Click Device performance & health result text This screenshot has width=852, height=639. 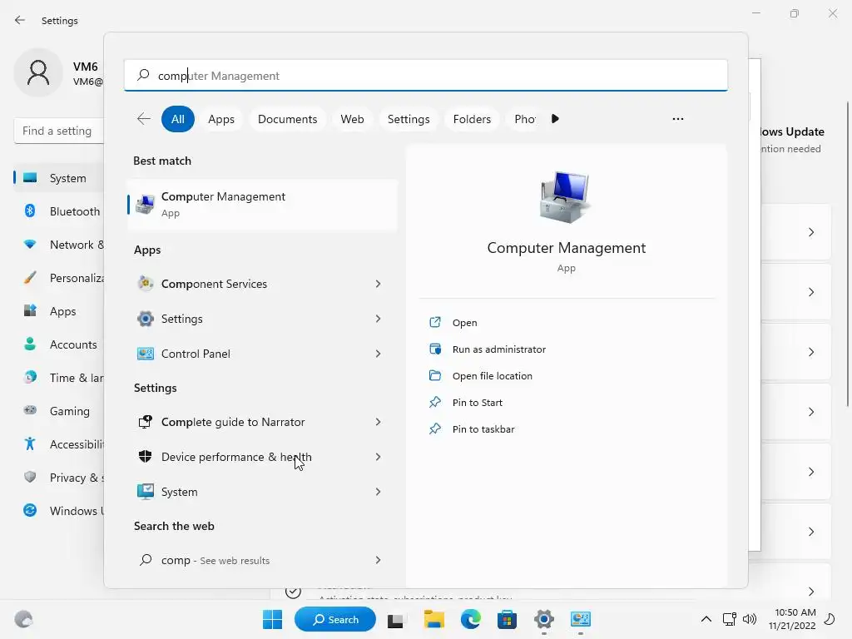236,457
